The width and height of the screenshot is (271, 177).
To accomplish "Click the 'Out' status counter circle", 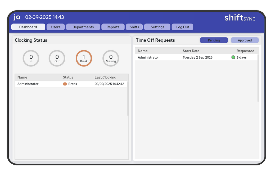I will (x=57, y=58).
